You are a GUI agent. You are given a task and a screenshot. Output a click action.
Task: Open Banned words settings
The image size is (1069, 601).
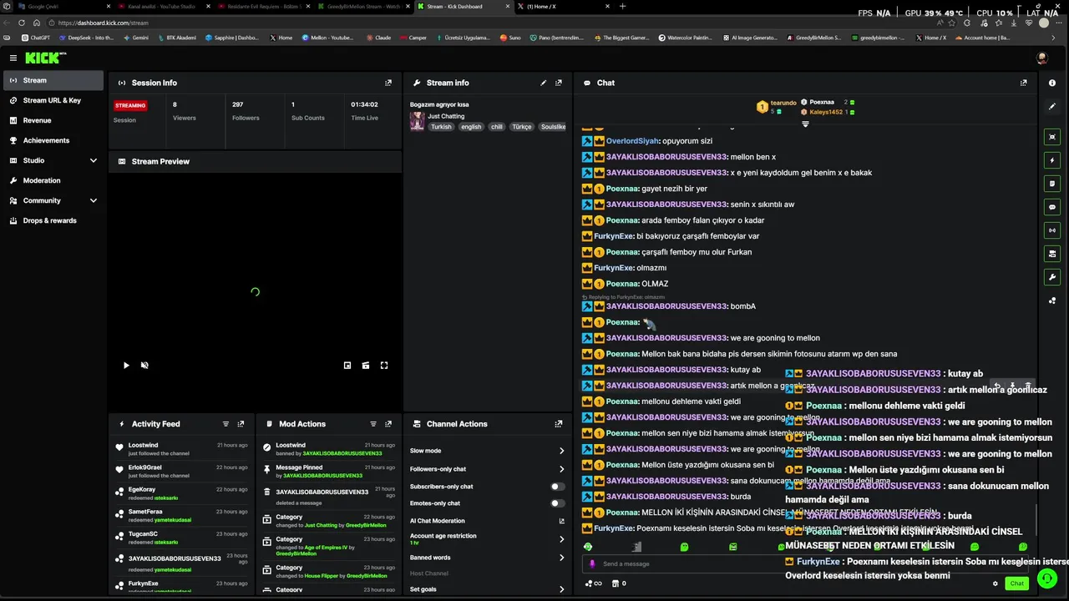click(487, 558)
